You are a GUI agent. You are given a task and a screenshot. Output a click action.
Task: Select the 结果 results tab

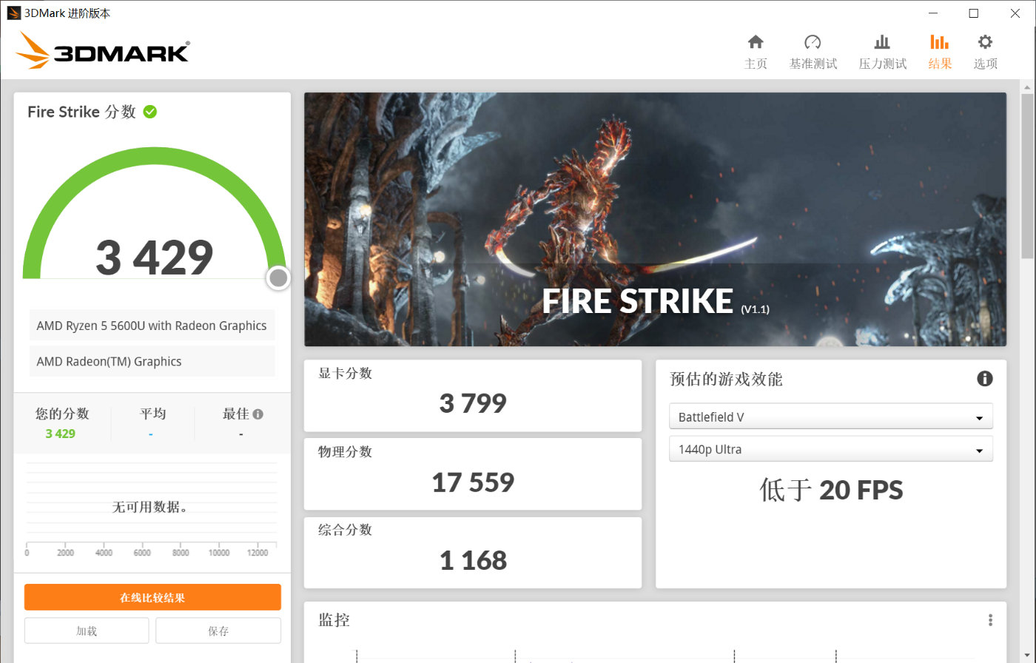click(940, 52)
